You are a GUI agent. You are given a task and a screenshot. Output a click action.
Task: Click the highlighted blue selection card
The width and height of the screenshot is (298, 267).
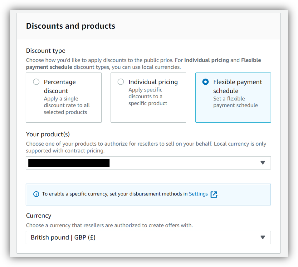(233, 97)
